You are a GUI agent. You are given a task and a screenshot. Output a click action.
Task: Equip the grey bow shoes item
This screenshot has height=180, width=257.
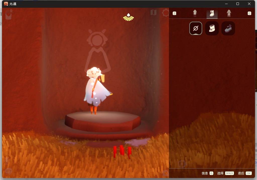228,28
